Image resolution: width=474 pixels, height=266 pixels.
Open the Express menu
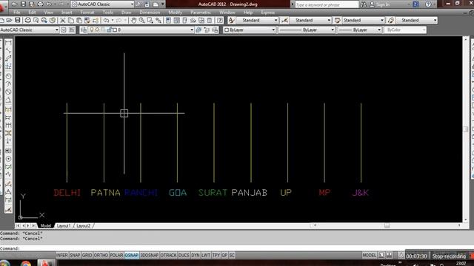pos(268,13)
